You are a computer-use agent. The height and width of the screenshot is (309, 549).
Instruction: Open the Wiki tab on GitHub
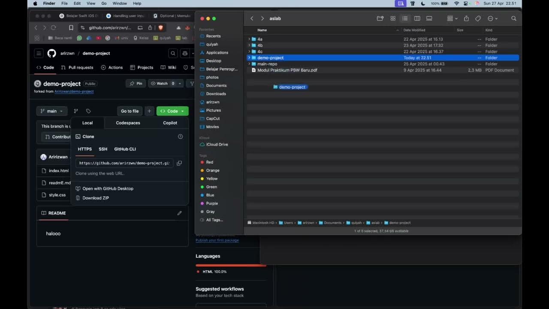point(169,67)
